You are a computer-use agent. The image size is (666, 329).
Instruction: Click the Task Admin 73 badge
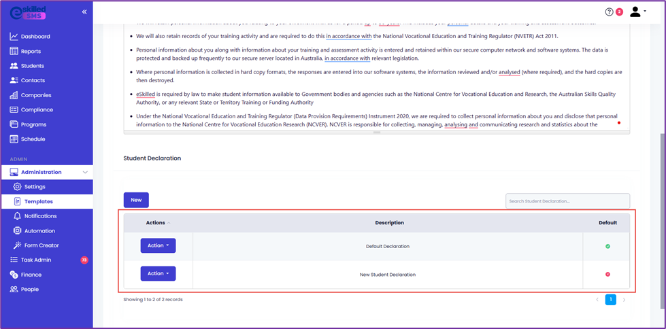[x=84, y=260]
